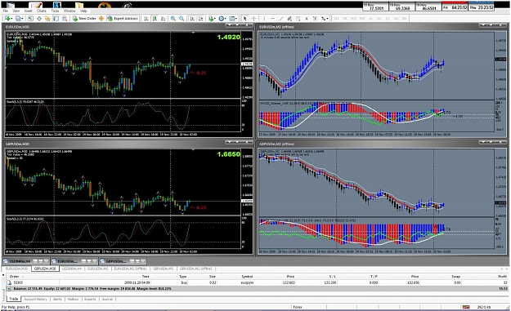Click the connection status indicator in status bar
The width and height of the screenshot is (511, 311).
pyautogui.click(x=466, y=307)
